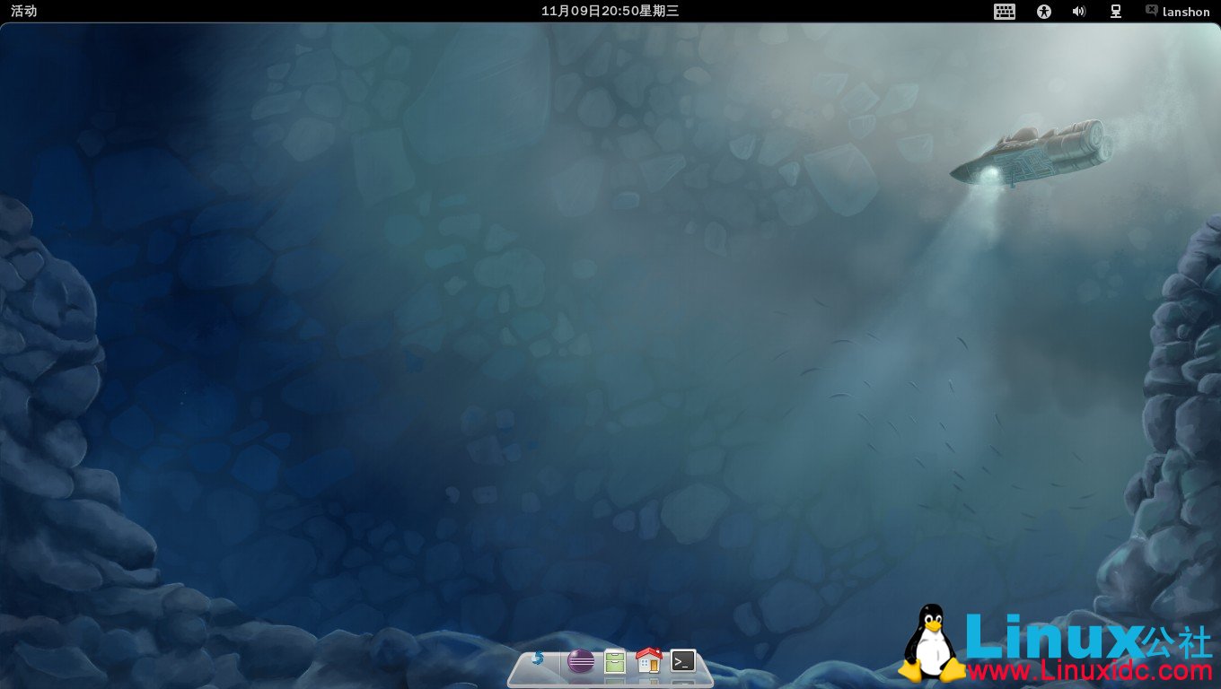Click the Tux penguin mascot image
Image resolution: width=1221 pixels, height=689 pixels.
(x=931, y=643)
